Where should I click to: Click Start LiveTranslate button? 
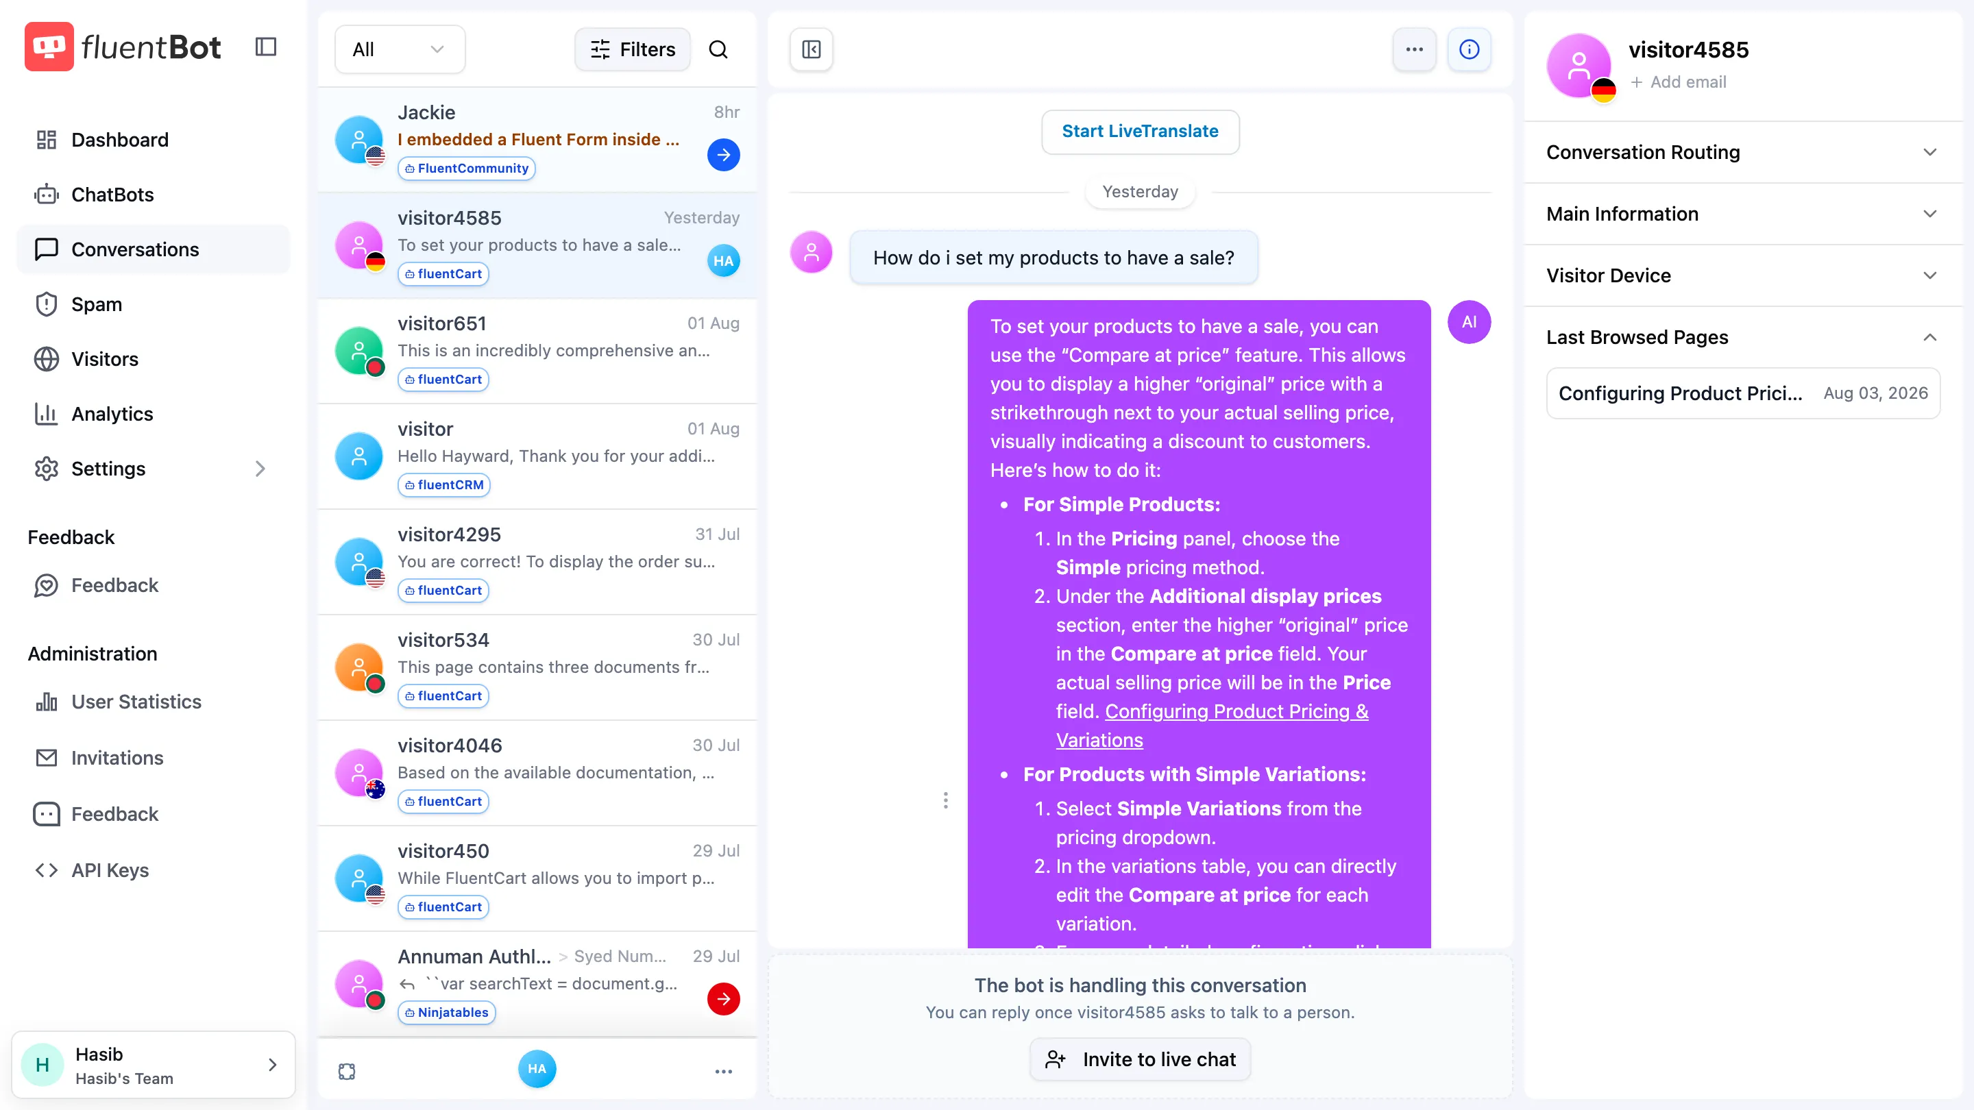(1139, 131)
